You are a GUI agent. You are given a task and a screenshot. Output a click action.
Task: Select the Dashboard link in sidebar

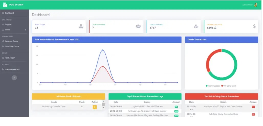[x=9, y=13]
